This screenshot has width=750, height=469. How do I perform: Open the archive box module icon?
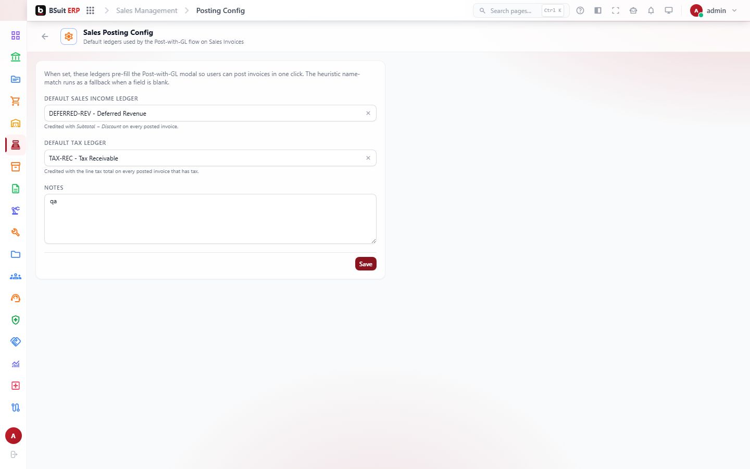click(16, 167)
